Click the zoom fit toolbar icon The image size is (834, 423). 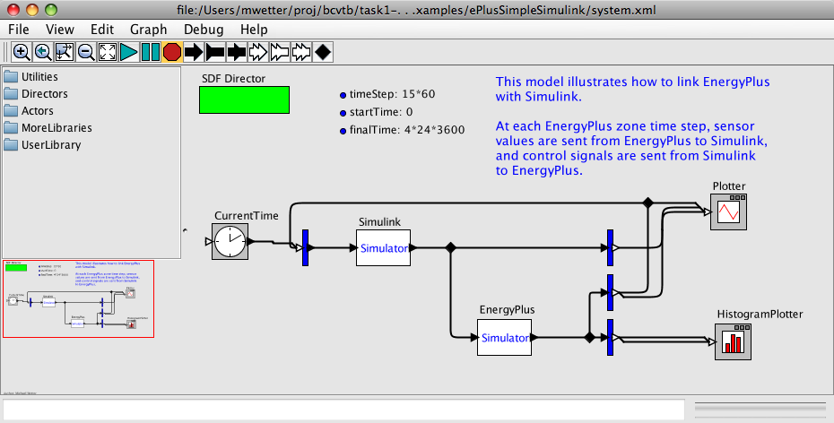[x=65, y=52]
